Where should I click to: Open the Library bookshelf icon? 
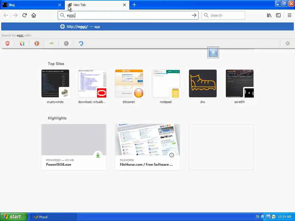click(x=269, y=16)
